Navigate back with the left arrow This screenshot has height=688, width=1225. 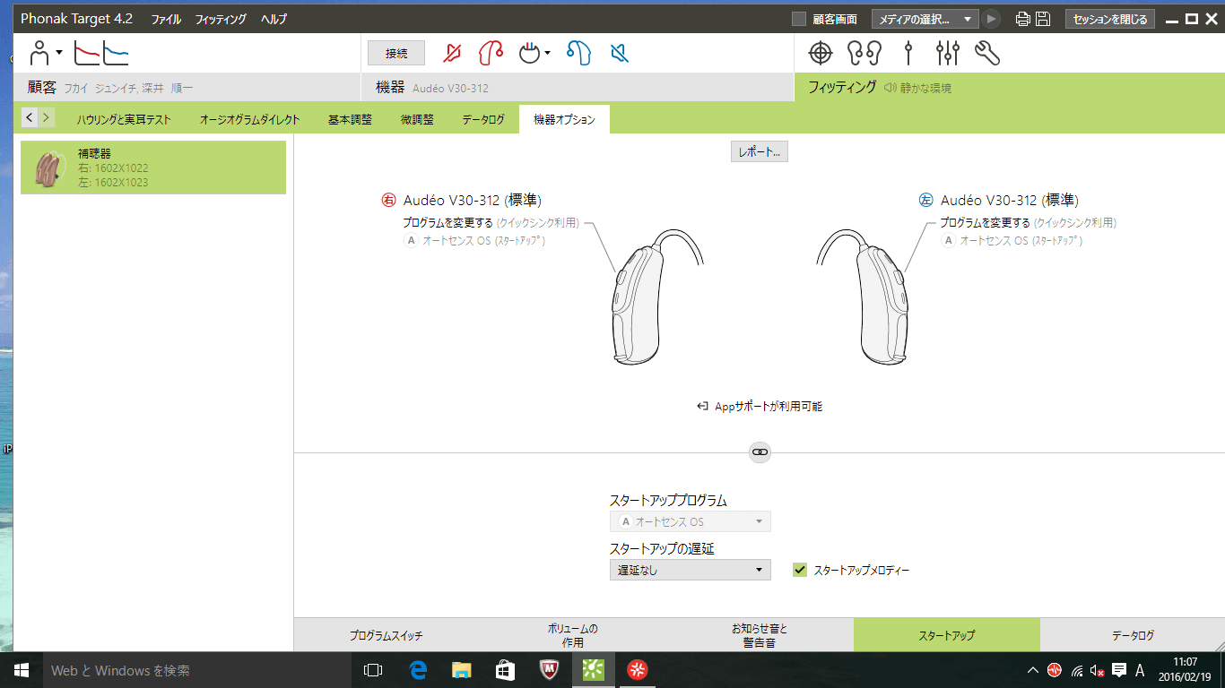[x=30, y=117]
